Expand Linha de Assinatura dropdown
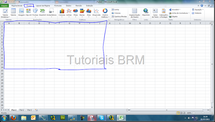Image resolution: width=215 pixels, height=122 pixels. 189,13
